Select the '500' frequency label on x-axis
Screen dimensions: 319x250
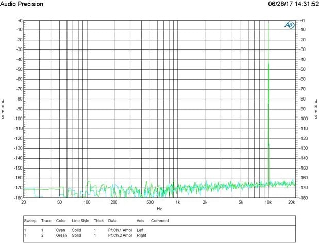click(150, 202)
